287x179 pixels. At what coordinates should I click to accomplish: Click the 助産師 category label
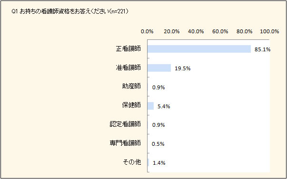point(132,87)
